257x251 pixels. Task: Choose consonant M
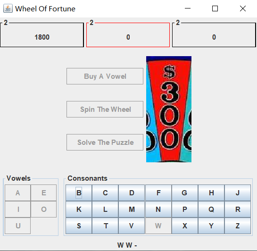[132, 209]
